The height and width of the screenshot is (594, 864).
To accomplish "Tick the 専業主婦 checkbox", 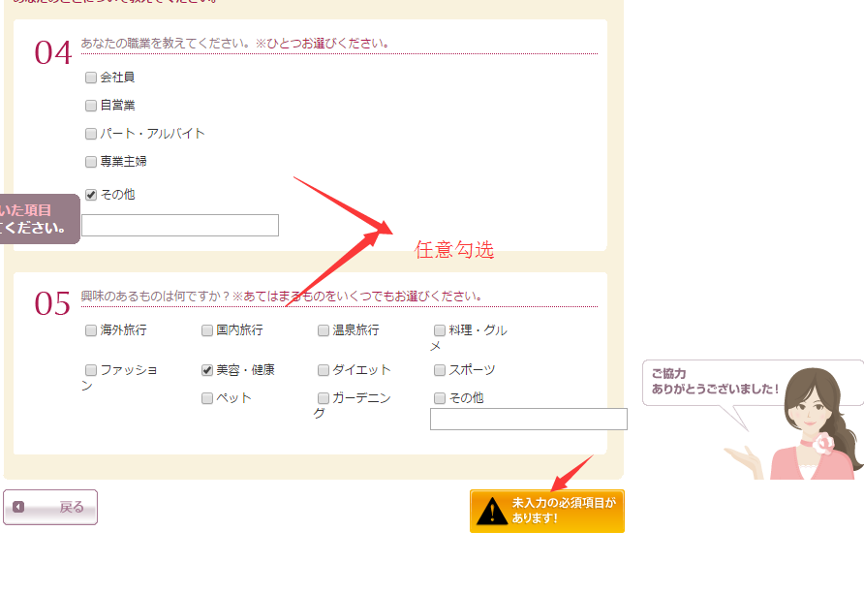I will click(x=91, y=162).
